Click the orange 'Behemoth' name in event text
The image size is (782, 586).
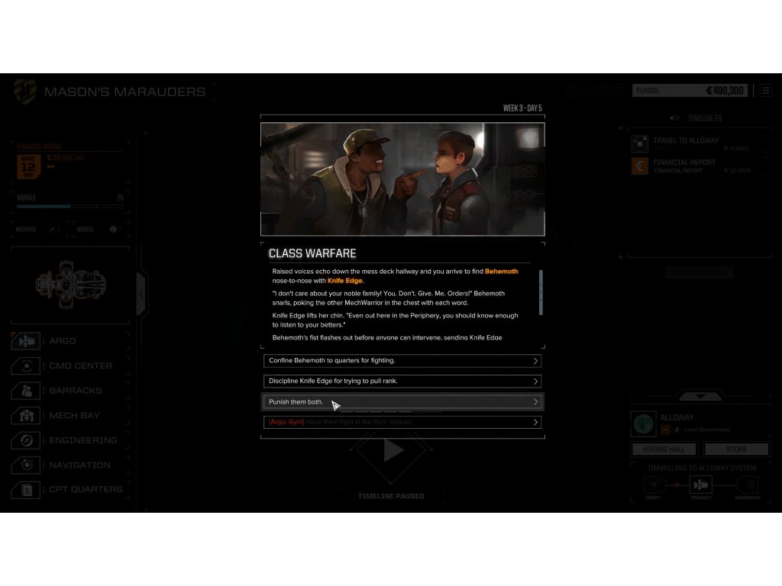coord(501,272)
